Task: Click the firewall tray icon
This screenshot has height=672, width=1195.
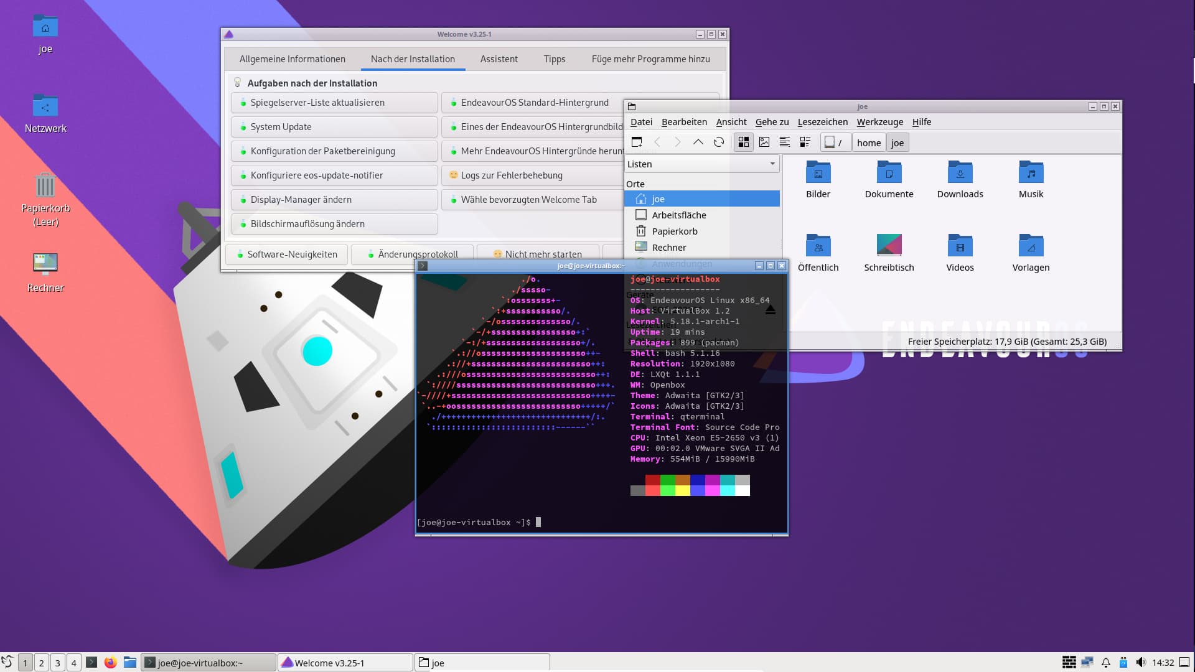Action: [1069, 662]
